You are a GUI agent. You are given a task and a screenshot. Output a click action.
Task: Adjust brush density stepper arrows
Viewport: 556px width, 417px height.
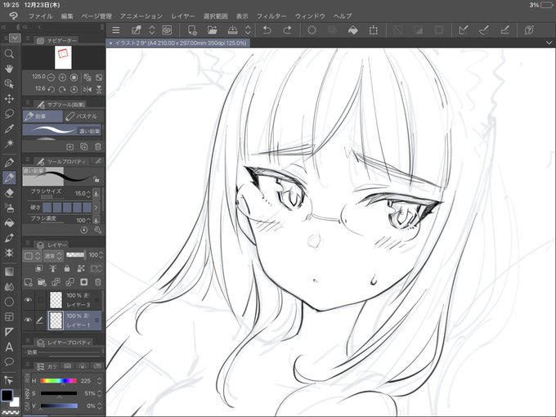tap(88, 220)
